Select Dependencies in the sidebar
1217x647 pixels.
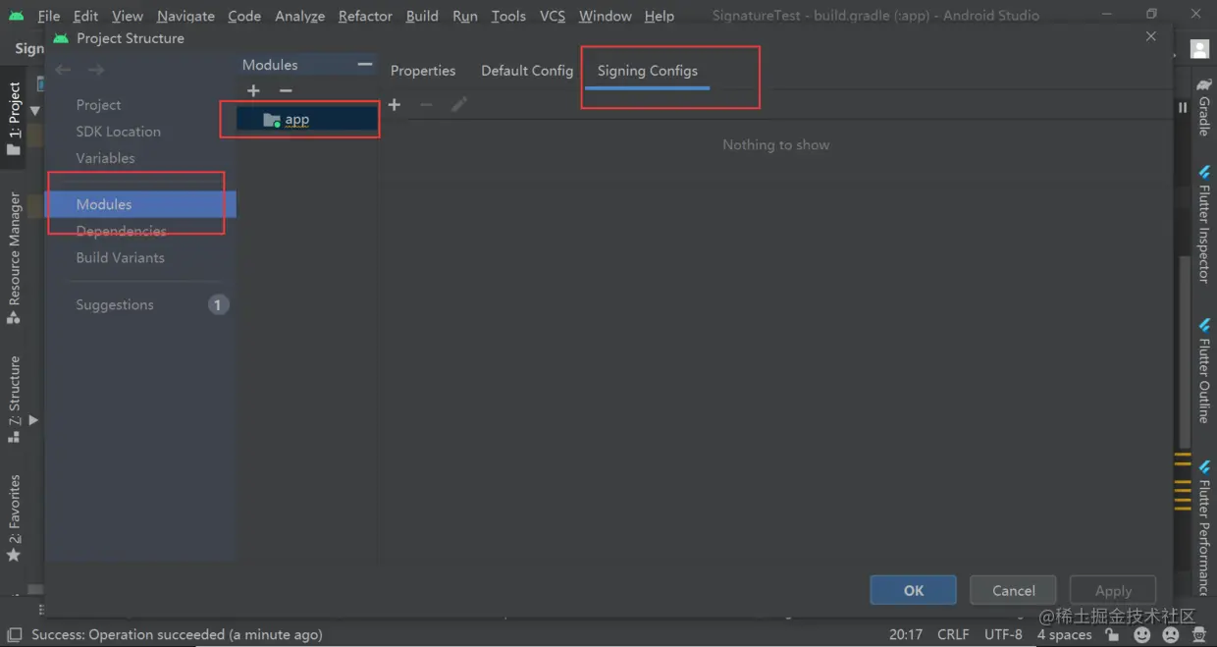coord(121,231)
